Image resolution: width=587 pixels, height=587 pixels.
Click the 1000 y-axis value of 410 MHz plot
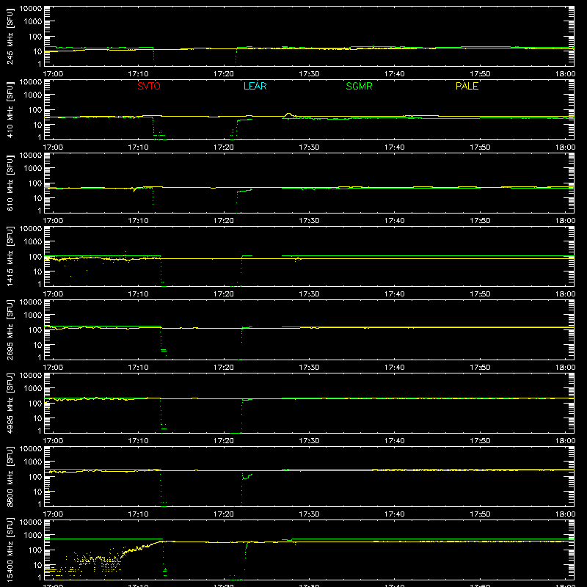click(33, 95)
